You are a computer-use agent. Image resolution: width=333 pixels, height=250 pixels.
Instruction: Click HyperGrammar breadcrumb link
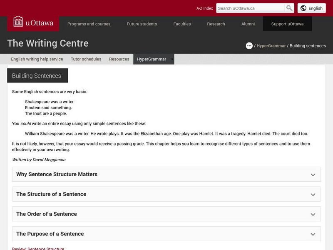pos(271,46)
